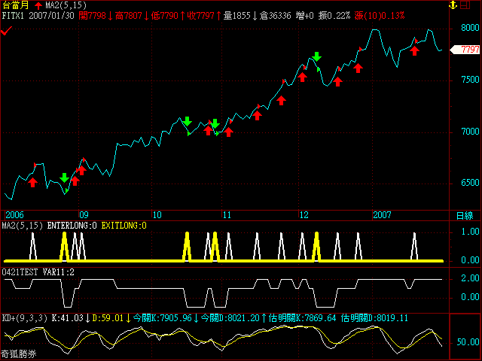
Task: Click the KD+(9,3,3) indicator name
Action: tap(25, 318)
